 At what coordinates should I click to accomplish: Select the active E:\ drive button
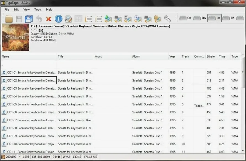pos(214,18)
